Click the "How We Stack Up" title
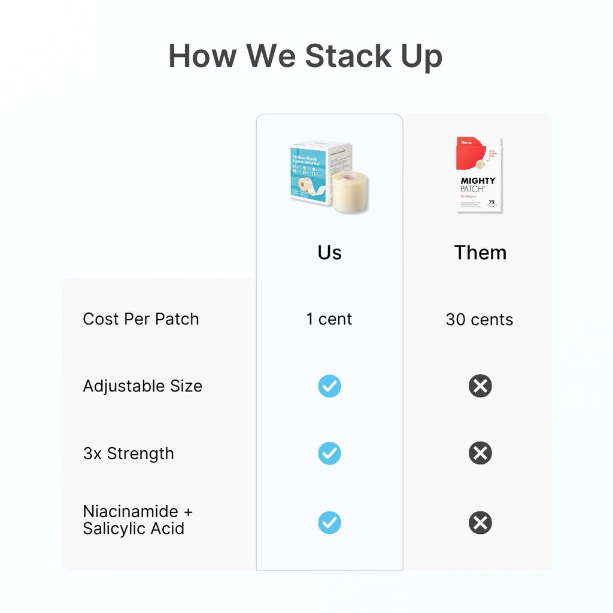Image resolution: width=613 pixels, height=613 pixels. (x=305, y=56)
